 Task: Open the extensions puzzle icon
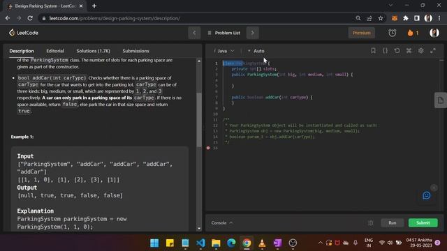pyautogui.click(x=406, y=18)
